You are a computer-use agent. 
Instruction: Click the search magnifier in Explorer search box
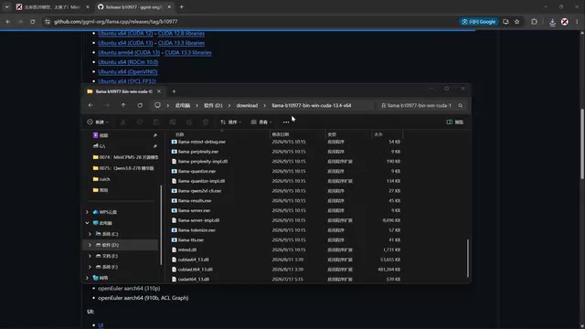461,106
